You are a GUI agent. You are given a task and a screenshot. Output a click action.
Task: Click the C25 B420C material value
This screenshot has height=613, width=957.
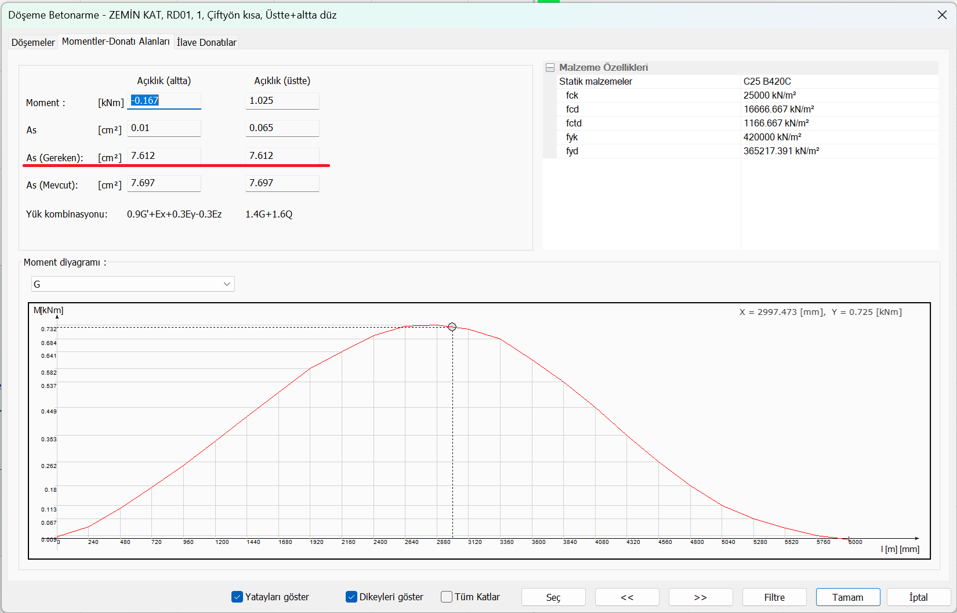(767, 82)
